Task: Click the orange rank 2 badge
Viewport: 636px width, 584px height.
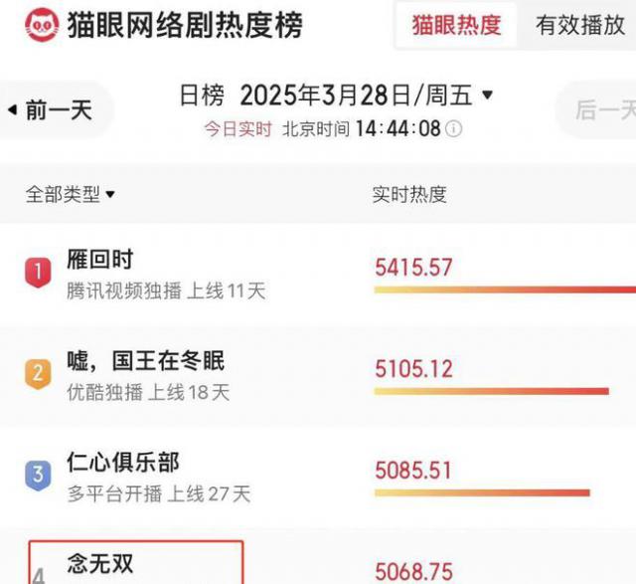Action: pyautogui.click(x=37, y=374)
